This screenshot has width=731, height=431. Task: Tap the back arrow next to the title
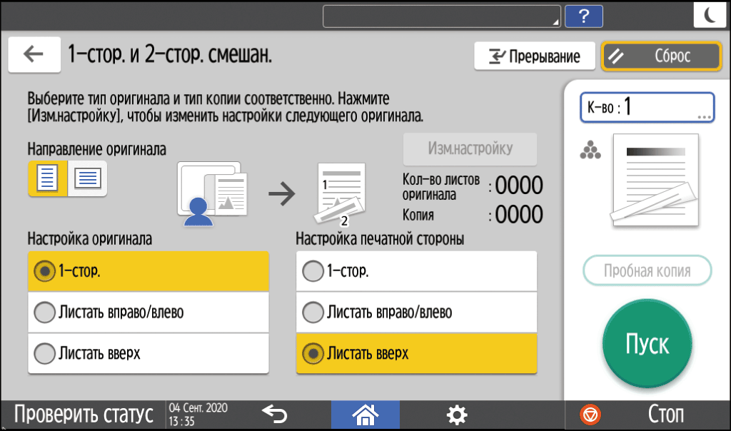point(34,54)
